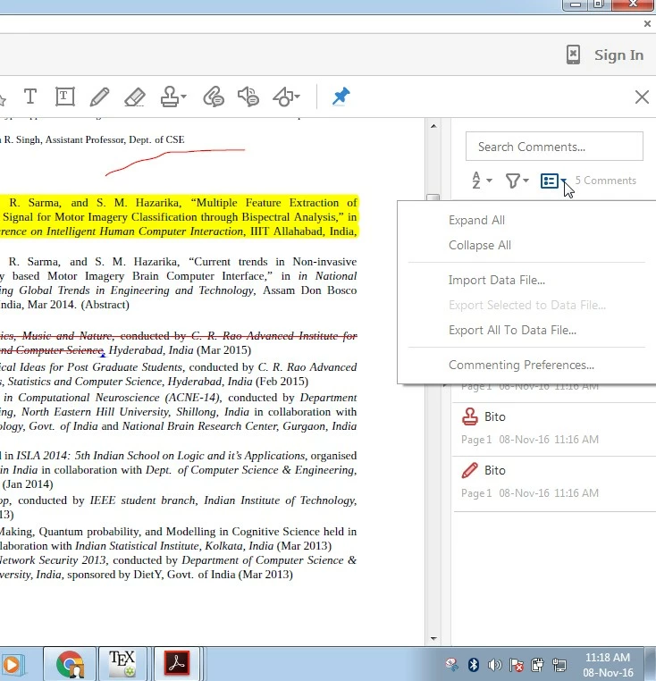The height and width of the screenshot is (681, 656).
Task: Click the red stamp comment icon
Action: click(x=469, y=416)
